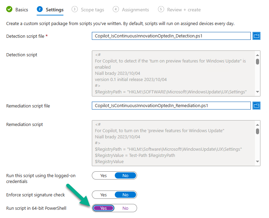Open the Settings tab

click(x=54, y=10)
